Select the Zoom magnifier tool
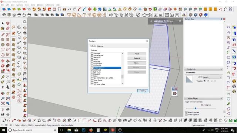237x133 pixels. [x=3, y=99]
